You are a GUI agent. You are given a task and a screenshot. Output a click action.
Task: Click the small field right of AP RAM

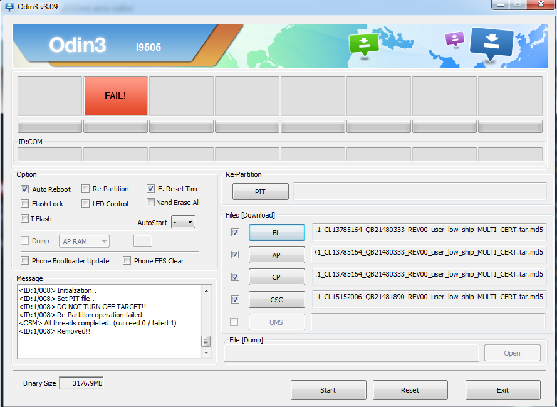pos(143,241)
